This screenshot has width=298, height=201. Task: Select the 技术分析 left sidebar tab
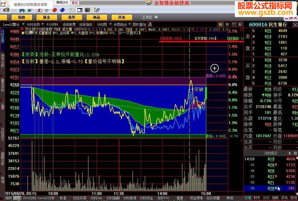click(3, 61)
